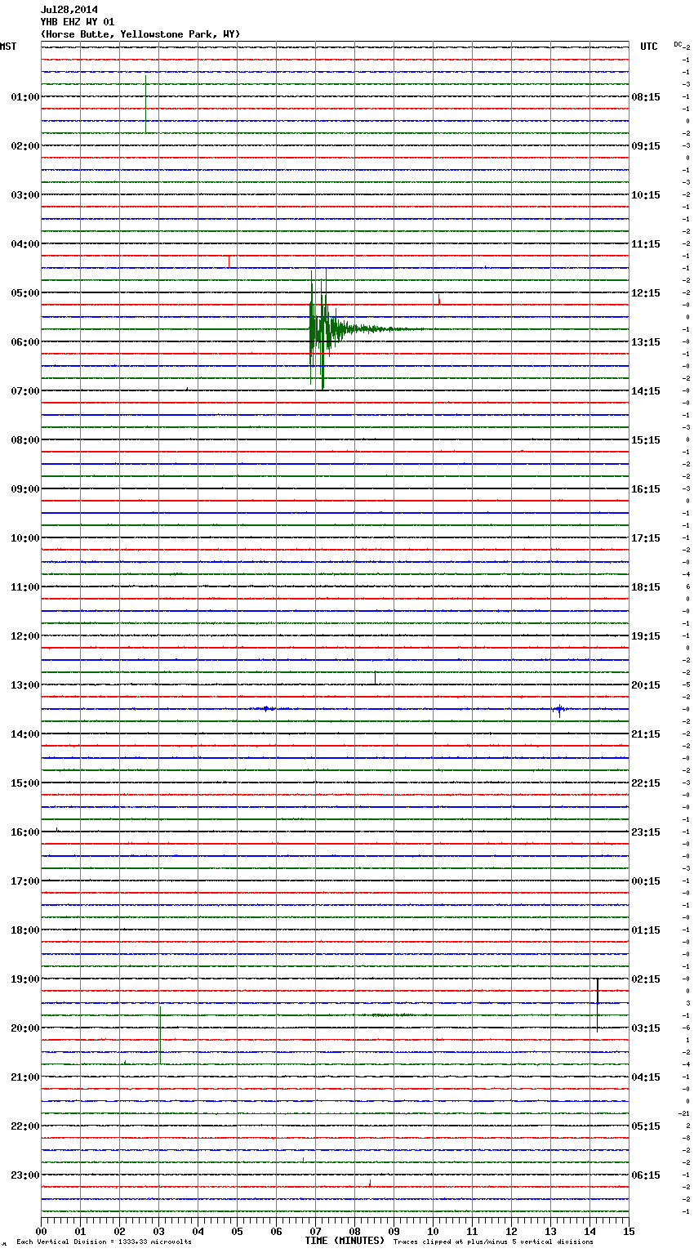Click the 00:15 UTC time label
The width and height of the screenshot is (694, 1253).
pos(646,881)
